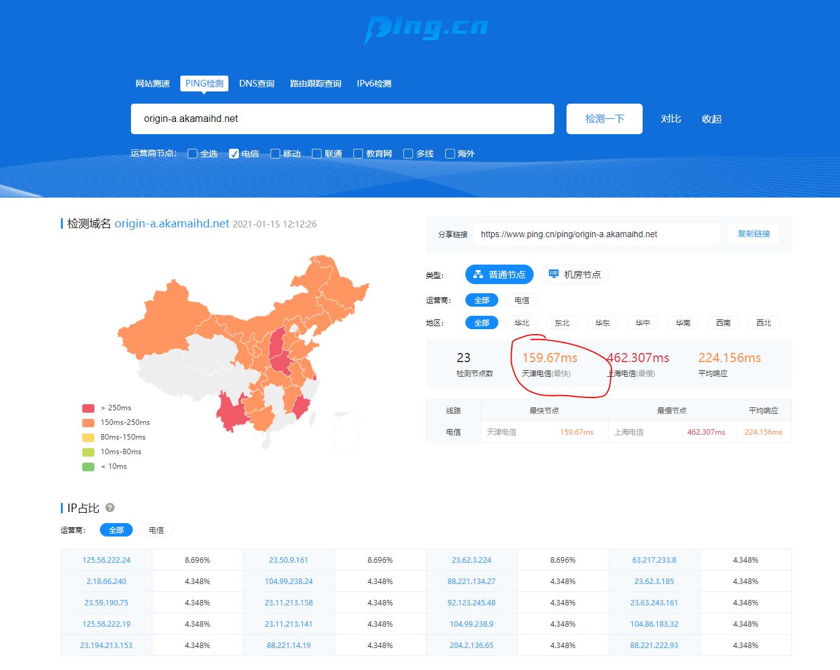Select the PING检测 tab
The height and width of the screenshot is (670, 840).
[204, 84]
